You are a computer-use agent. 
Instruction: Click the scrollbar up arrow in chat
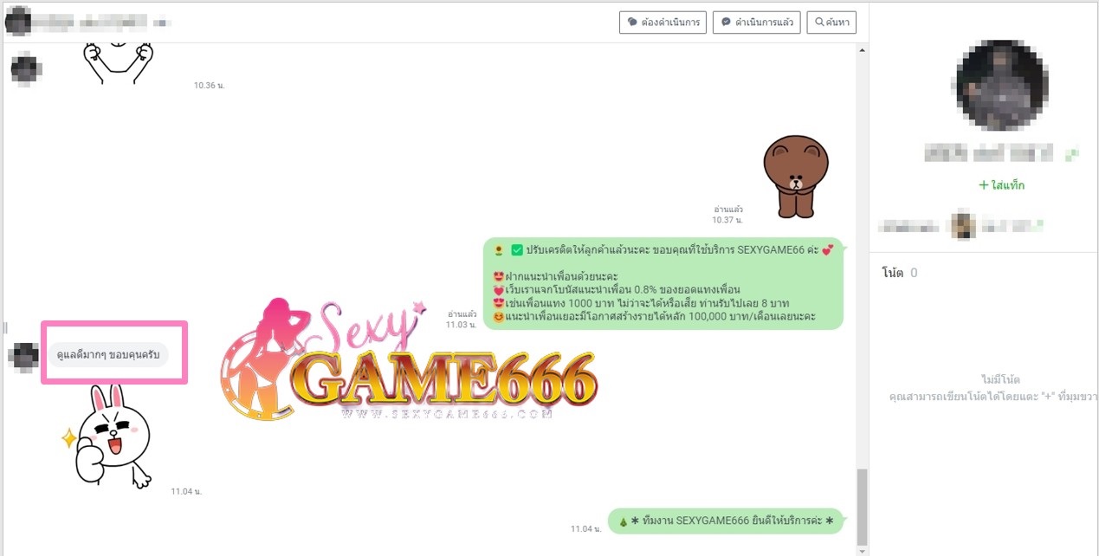click(861, 50)
